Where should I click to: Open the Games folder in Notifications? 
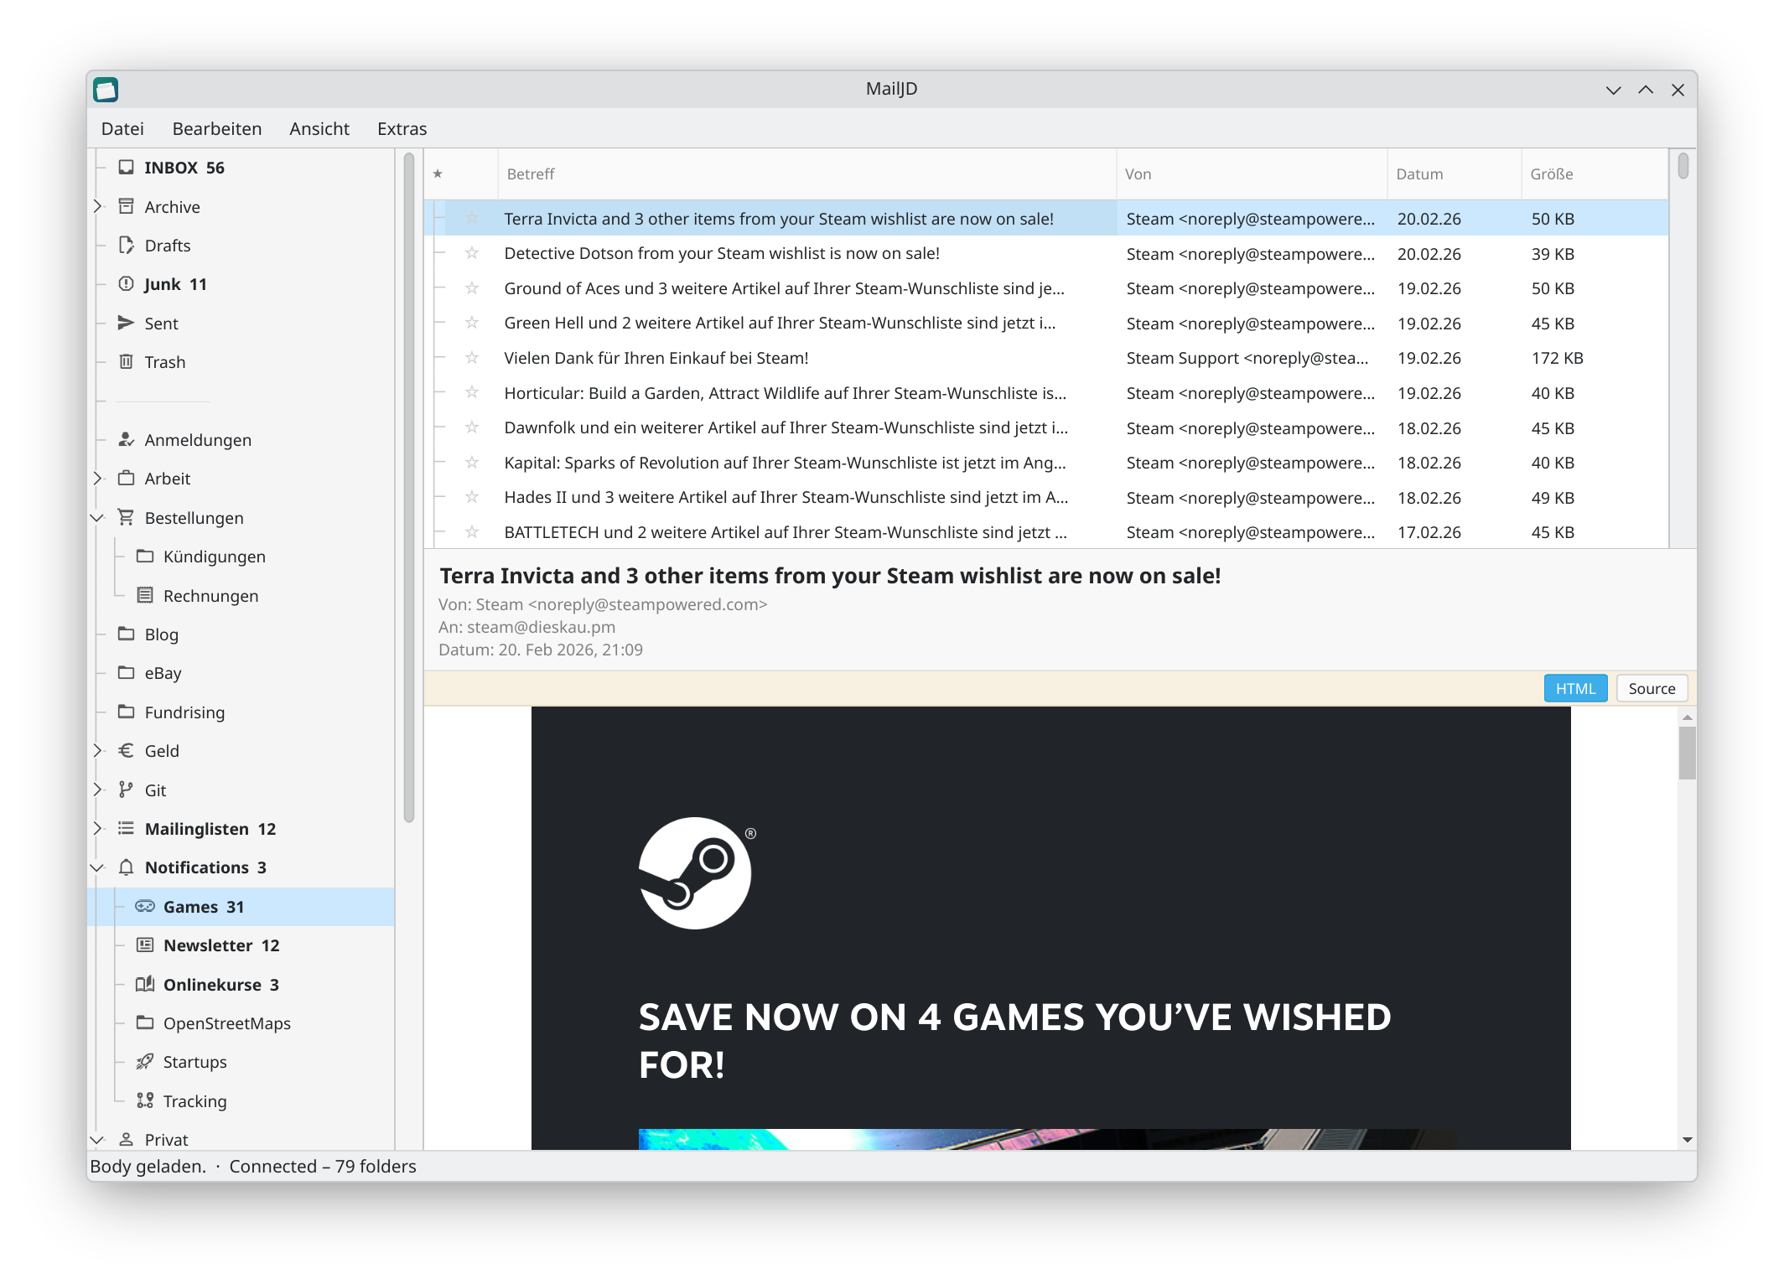[x=204, y=906]
